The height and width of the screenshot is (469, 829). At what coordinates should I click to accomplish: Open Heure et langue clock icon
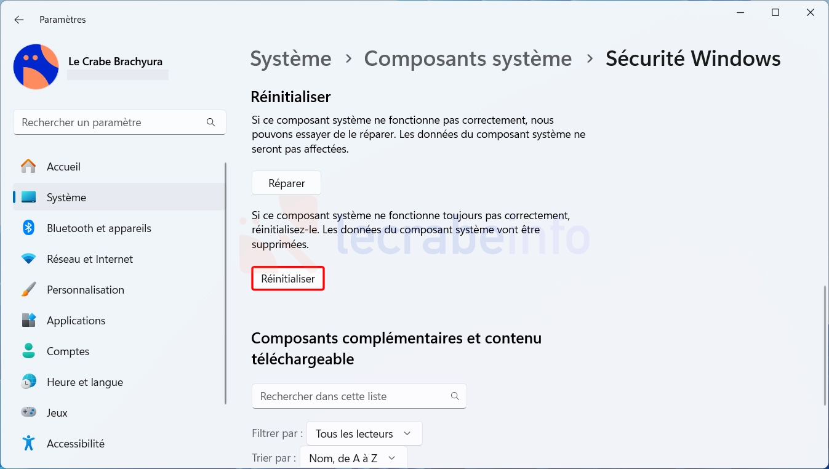tap(28, 382)
